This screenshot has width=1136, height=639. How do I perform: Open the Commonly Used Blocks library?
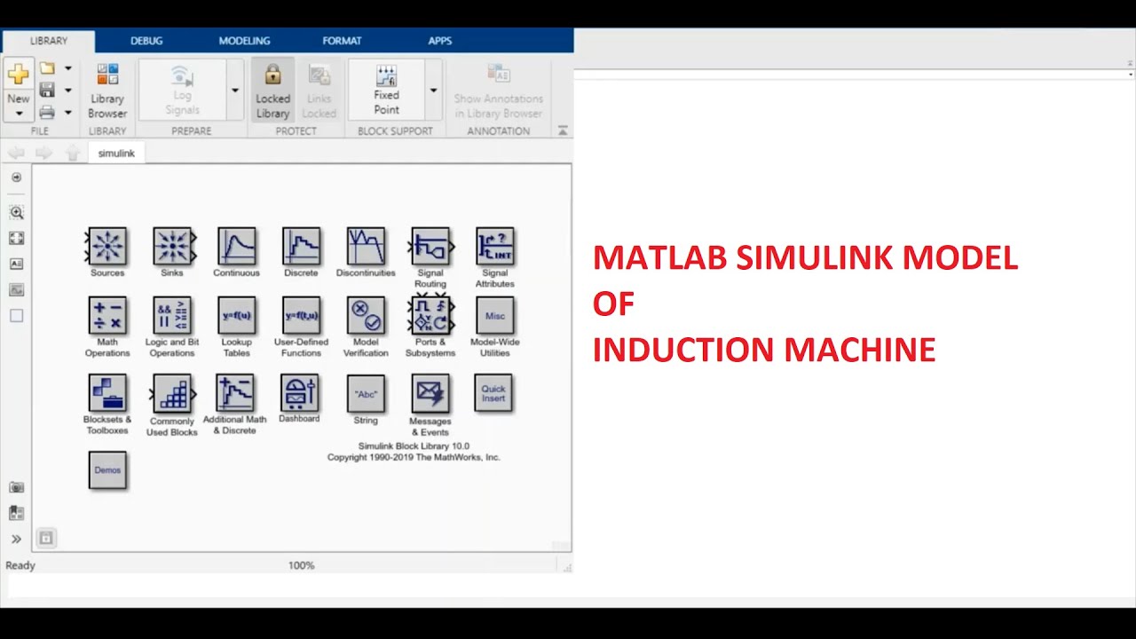tap(172, 393)
